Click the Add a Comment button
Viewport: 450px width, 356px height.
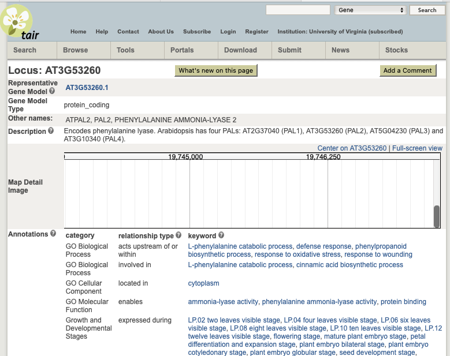click(407, 70)
